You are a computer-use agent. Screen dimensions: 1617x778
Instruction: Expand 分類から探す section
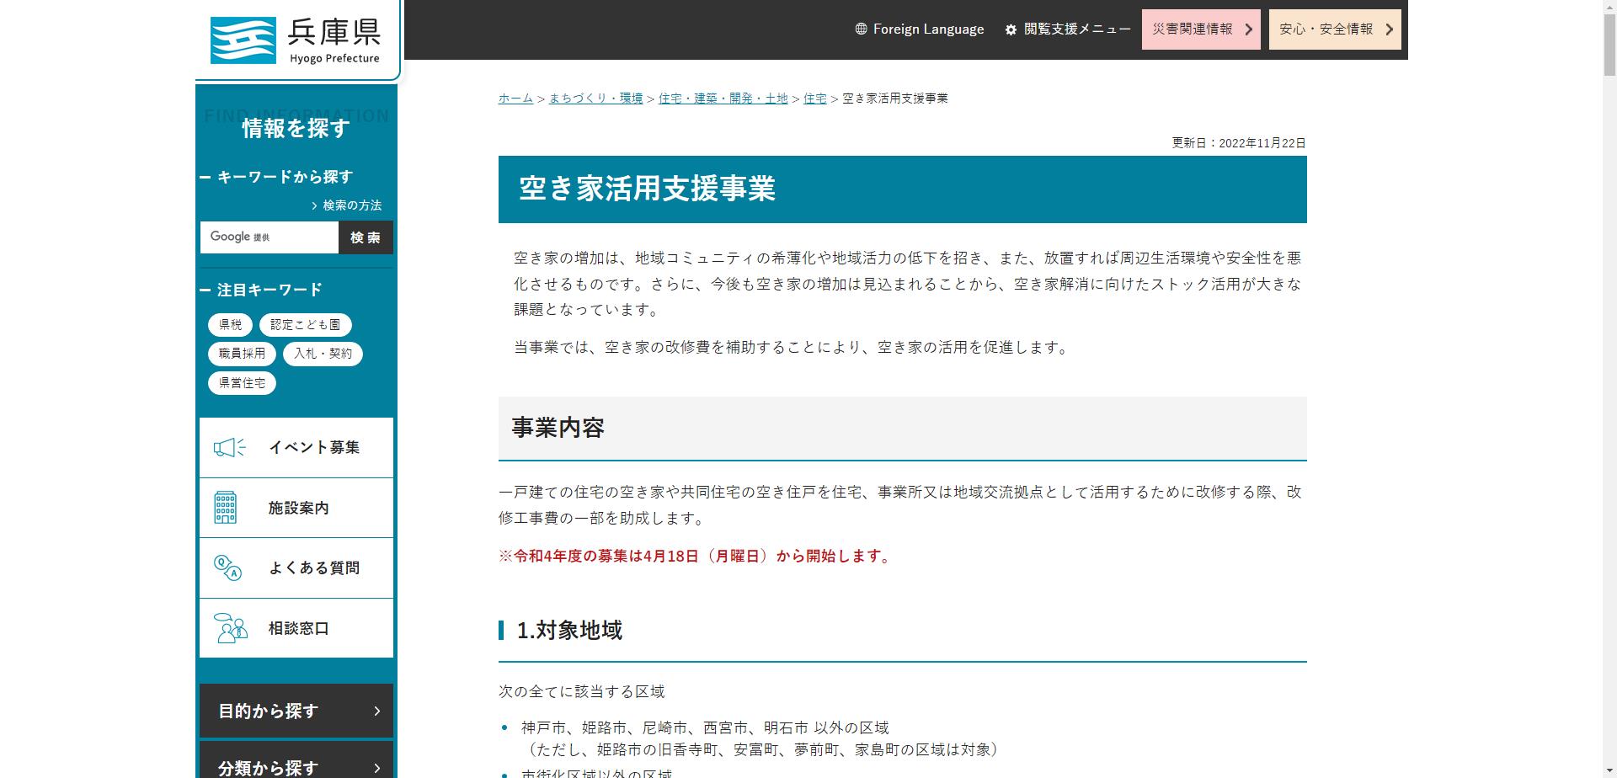(296, 761)
